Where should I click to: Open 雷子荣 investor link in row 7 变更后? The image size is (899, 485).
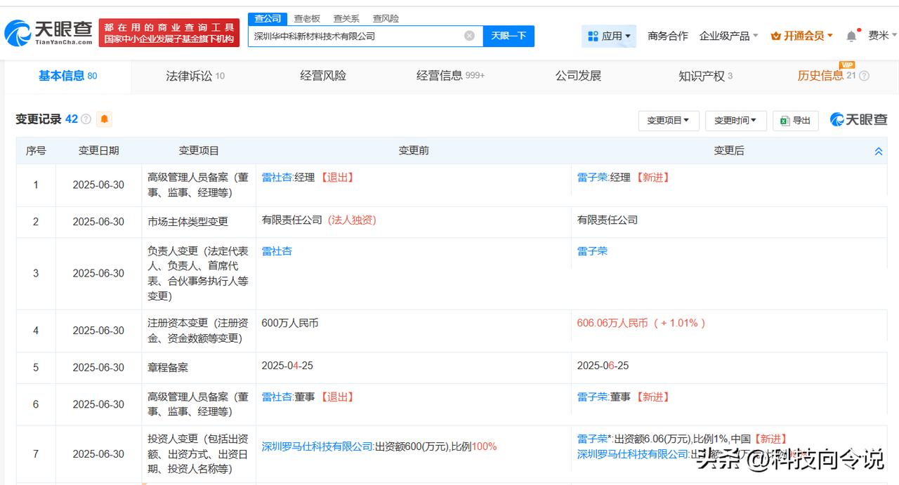tap(593, 439)
